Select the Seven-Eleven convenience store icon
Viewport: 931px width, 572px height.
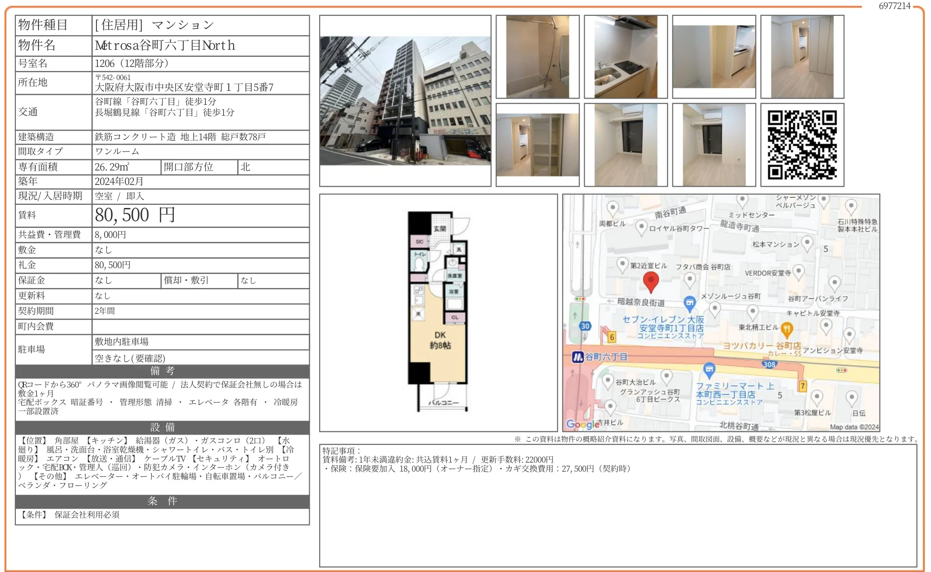coord(689,303)
